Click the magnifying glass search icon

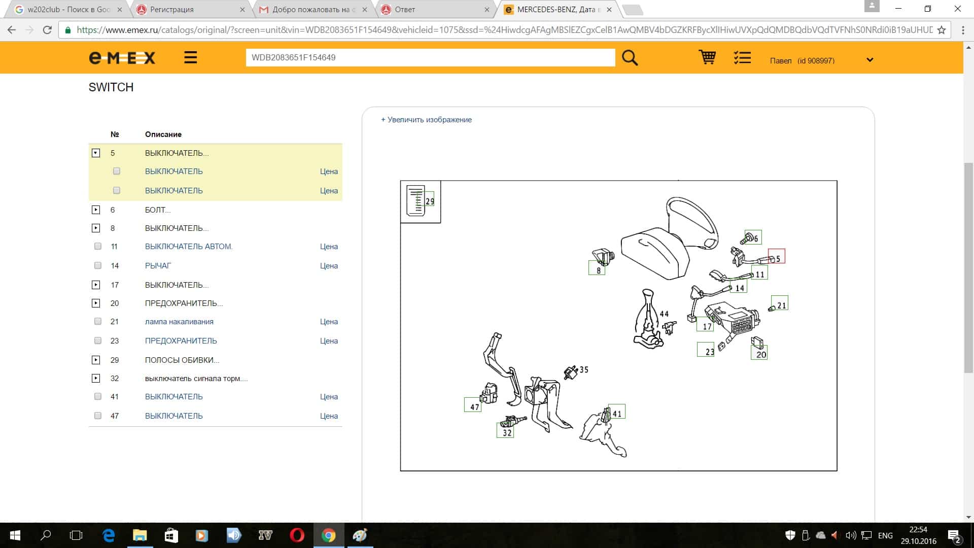(630, 58)
